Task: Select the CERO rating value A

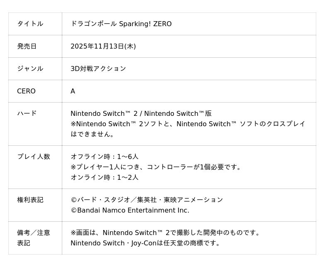Action: tap(73, 91)
